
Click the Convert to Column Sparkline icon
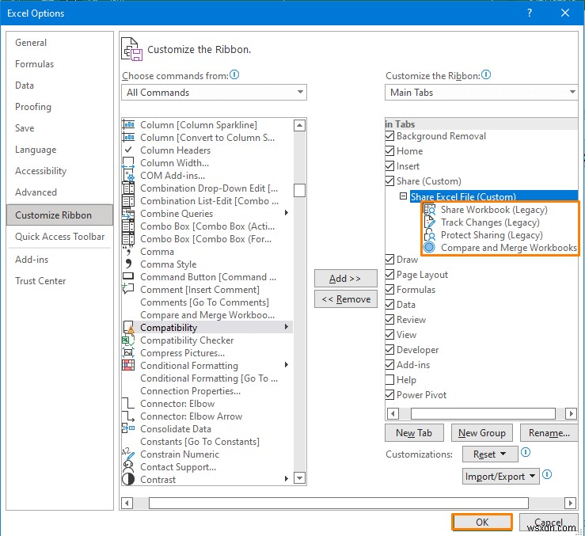(x=128, y=137)
